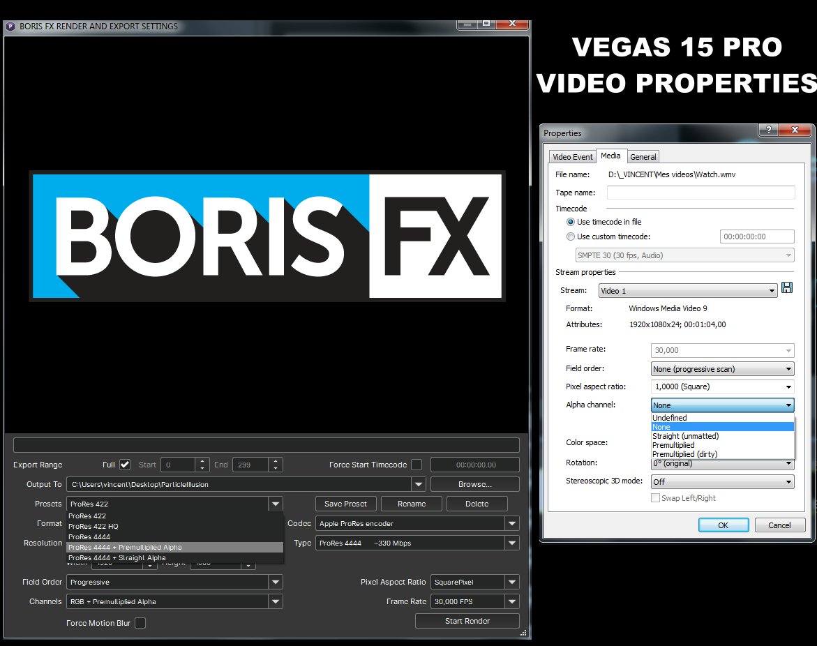Click the Properties dialog help question mark
817x646 pixels.
769,130
